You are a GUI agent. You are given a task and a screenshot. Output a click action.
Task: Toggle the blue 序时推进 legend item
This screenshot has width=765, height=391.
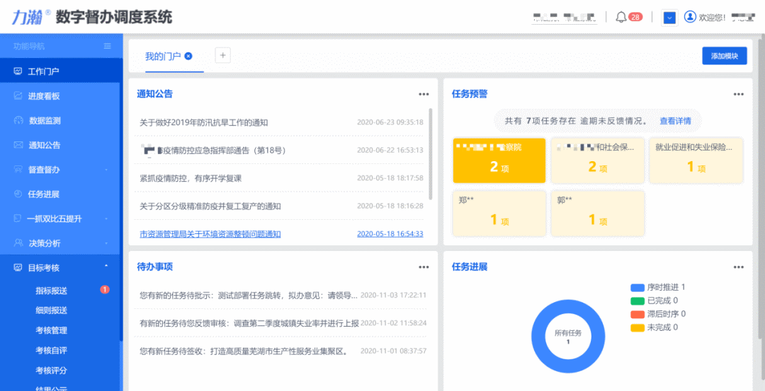coord(657,287)
